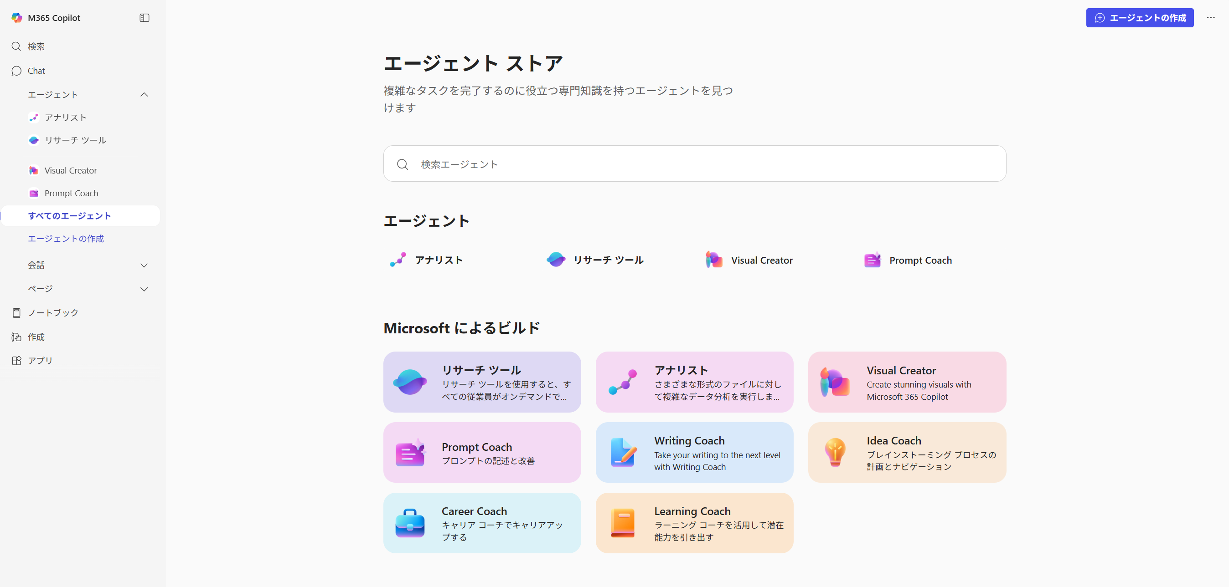Click the Visual Creator icon in the エージェント row
1229x587 pixels.
(x=714, y=260)
